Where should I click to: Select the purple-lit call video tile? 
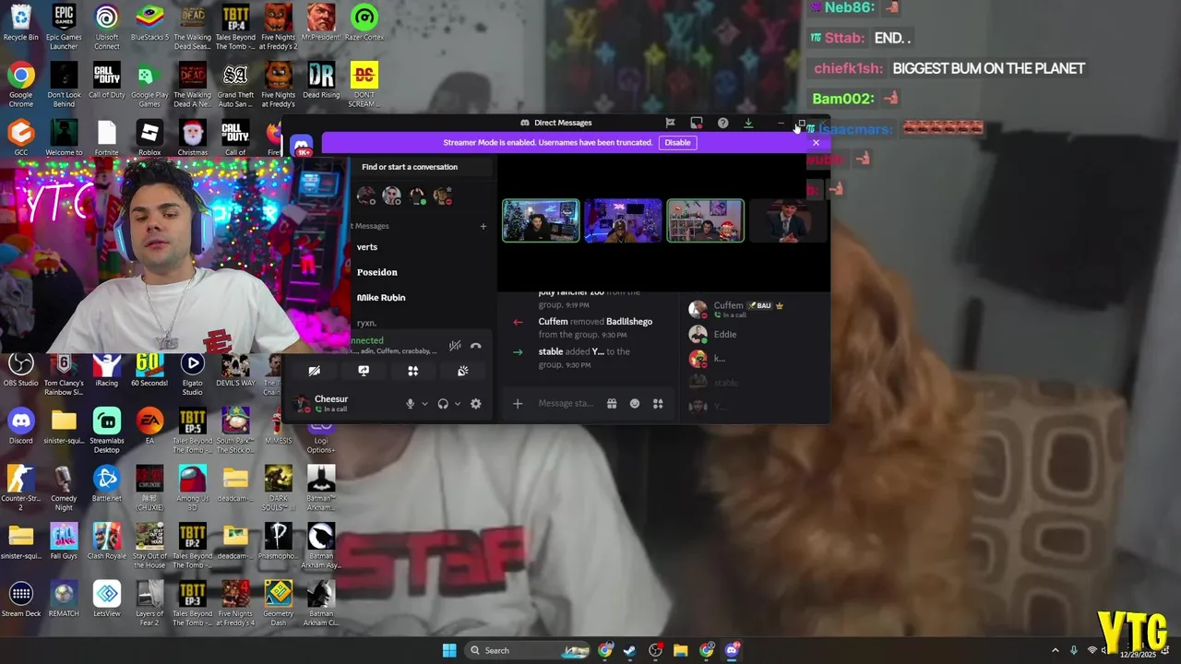click(x=623, y=220)
